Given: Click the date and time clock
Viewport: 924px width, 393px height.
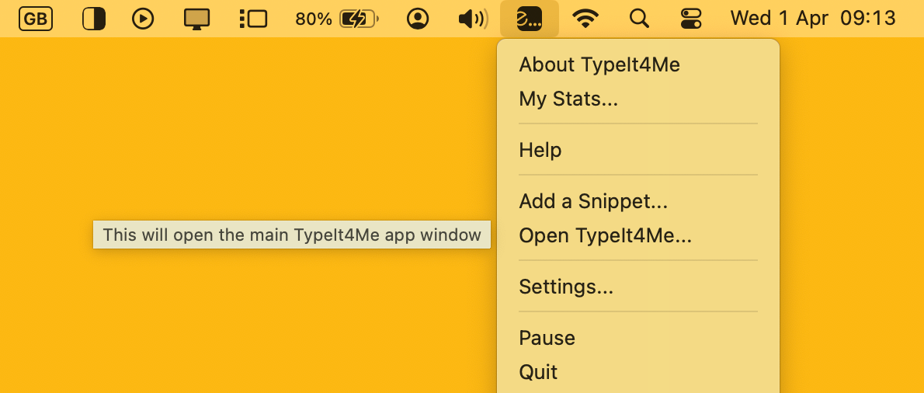Looking at the screenshot, I should click(813, 19).
